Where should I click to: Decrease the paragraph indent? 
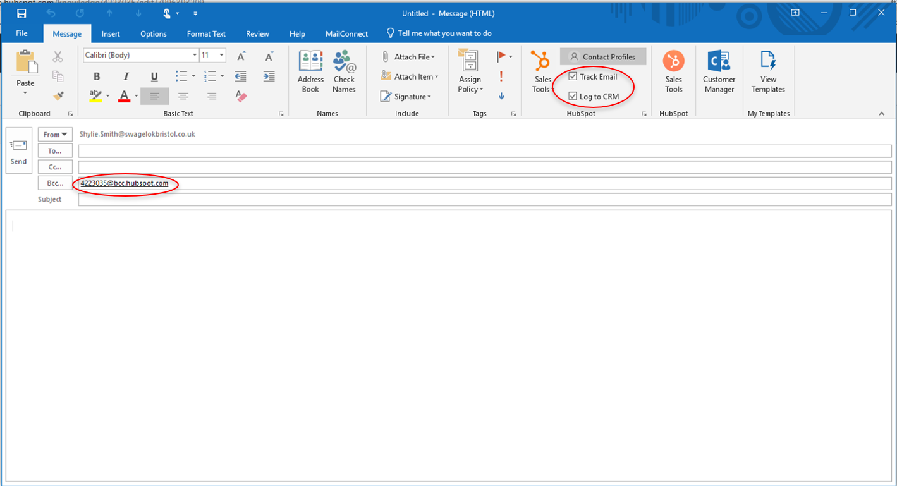coord(241,76)
